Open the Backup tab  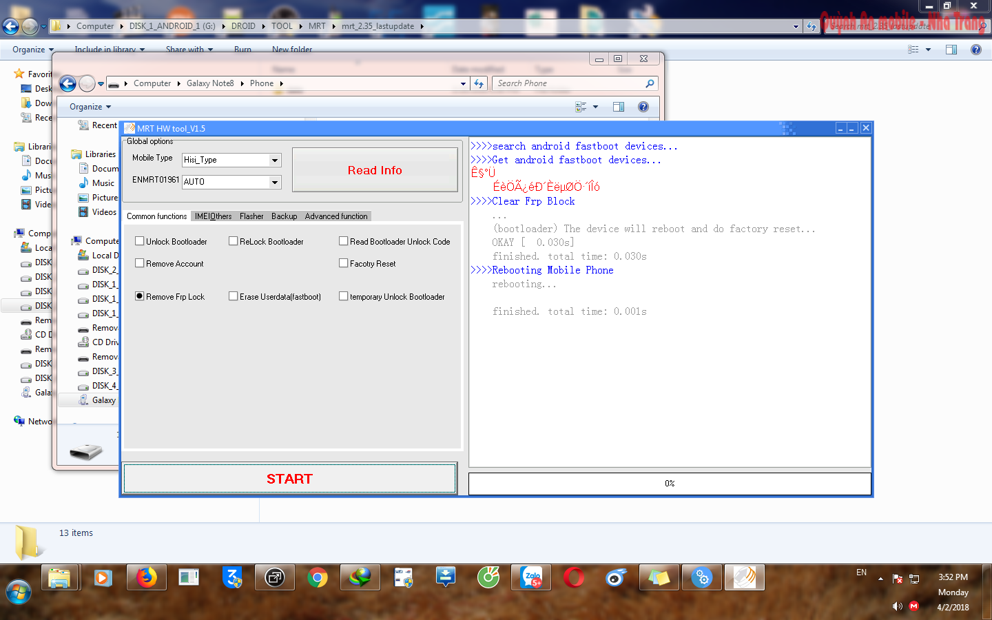click(x=284, y=216)
